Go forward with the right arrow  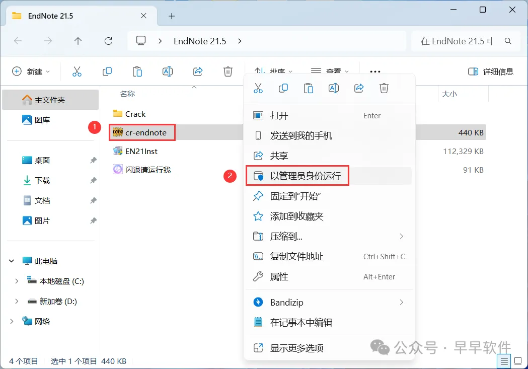tap(48, 41)
